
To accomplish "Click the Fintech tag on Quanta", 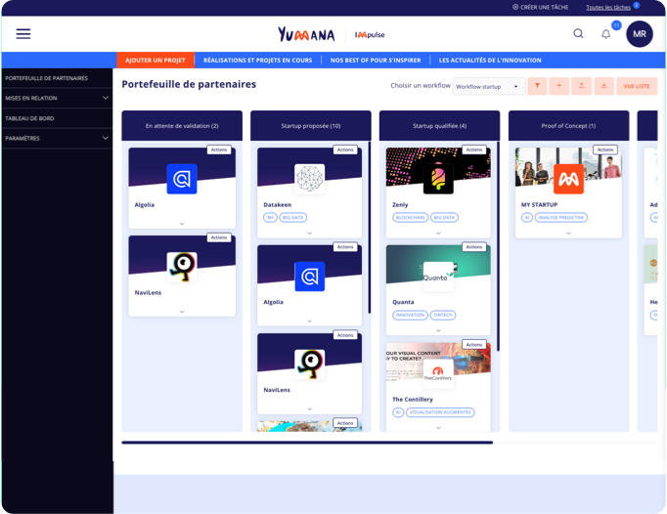I will tap(442, 315).
